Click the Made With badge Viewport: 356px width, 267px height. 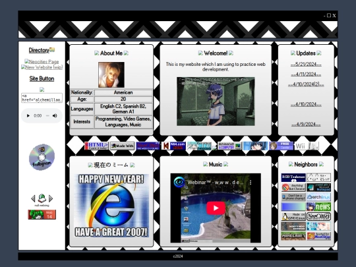123,146
